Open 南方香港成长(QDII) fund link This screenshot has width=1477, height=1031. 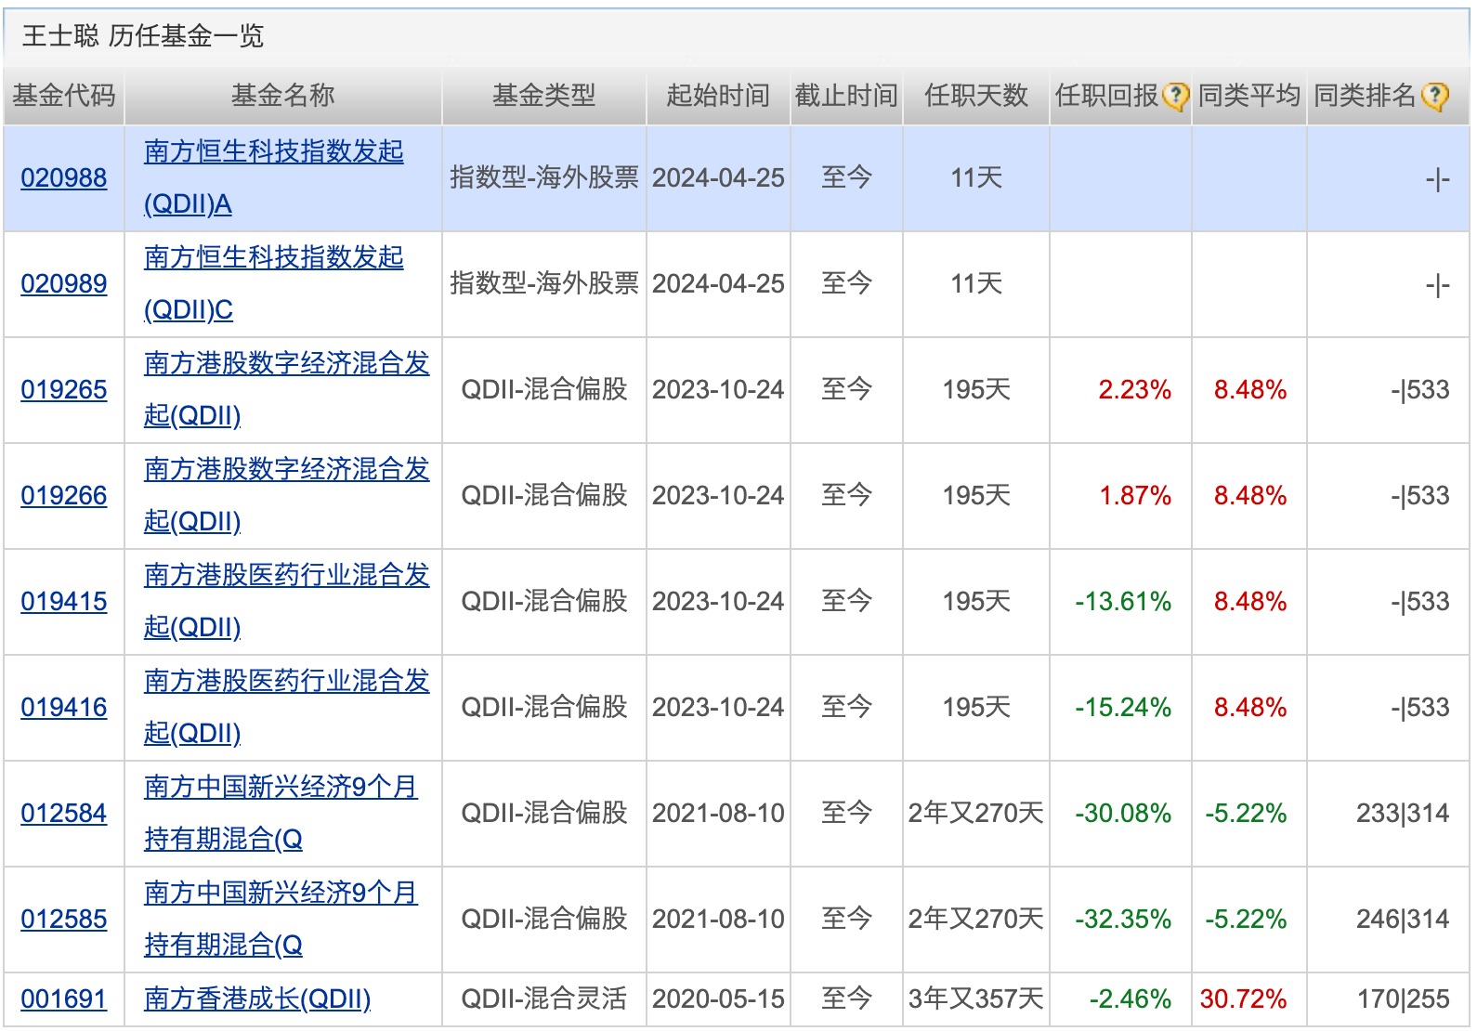point(258,999)
